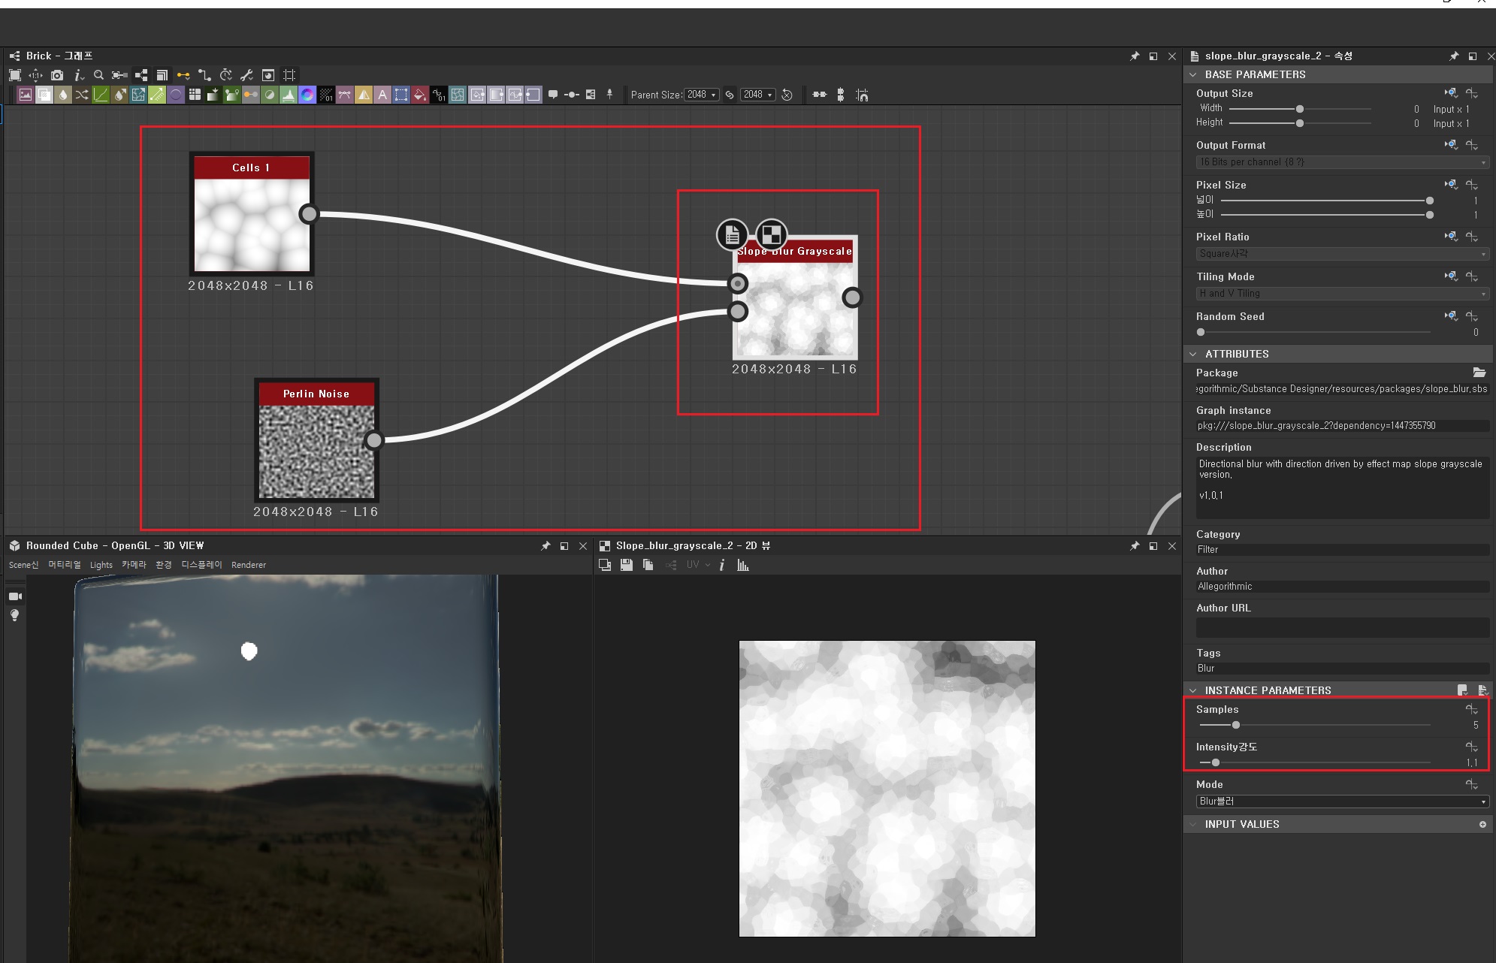Click the HSL color wheel node icon
This screenshot has height=963, width=1496.
click(x=307, y=95)
